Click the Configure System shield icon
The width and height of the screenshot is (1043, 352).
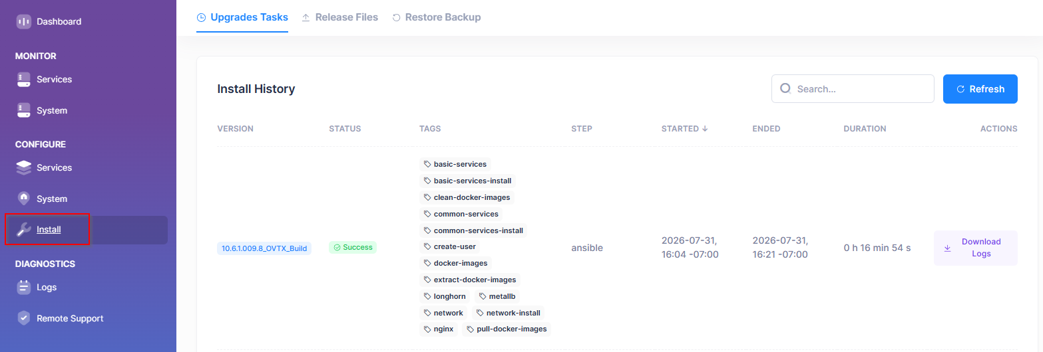24,199
